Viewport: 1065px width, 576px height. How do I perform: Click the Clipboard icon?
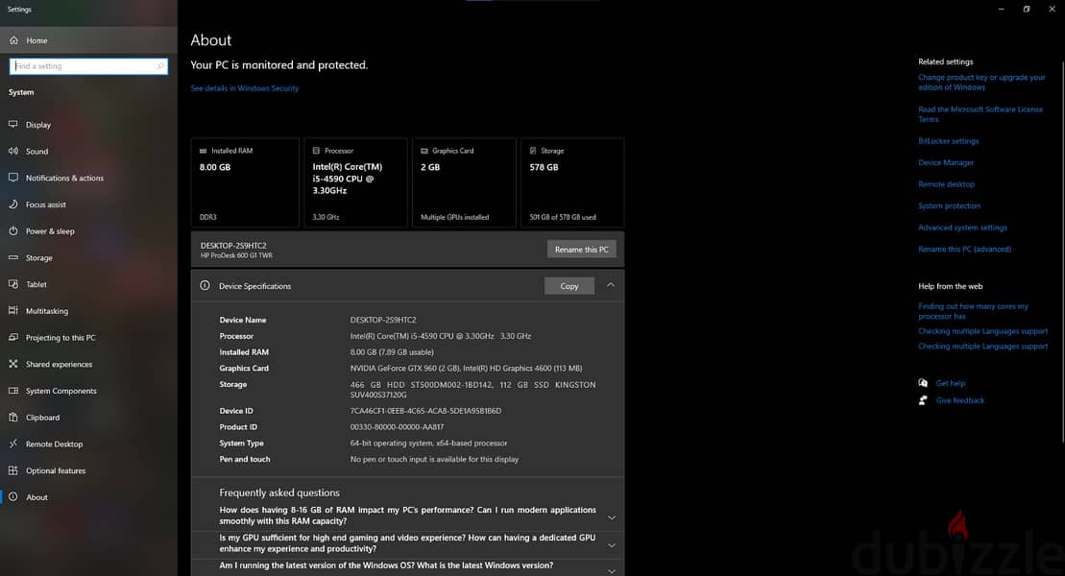point(12,417)
